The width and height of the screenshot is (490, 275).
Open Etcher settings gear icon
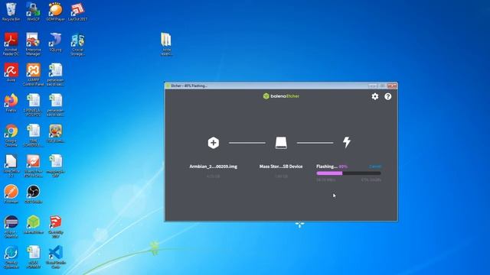[x=374, y=96]
